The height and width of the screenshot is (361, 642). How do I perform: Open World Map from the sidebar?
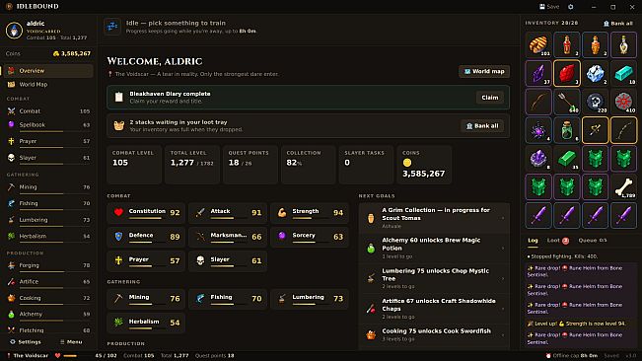point(48,84)
